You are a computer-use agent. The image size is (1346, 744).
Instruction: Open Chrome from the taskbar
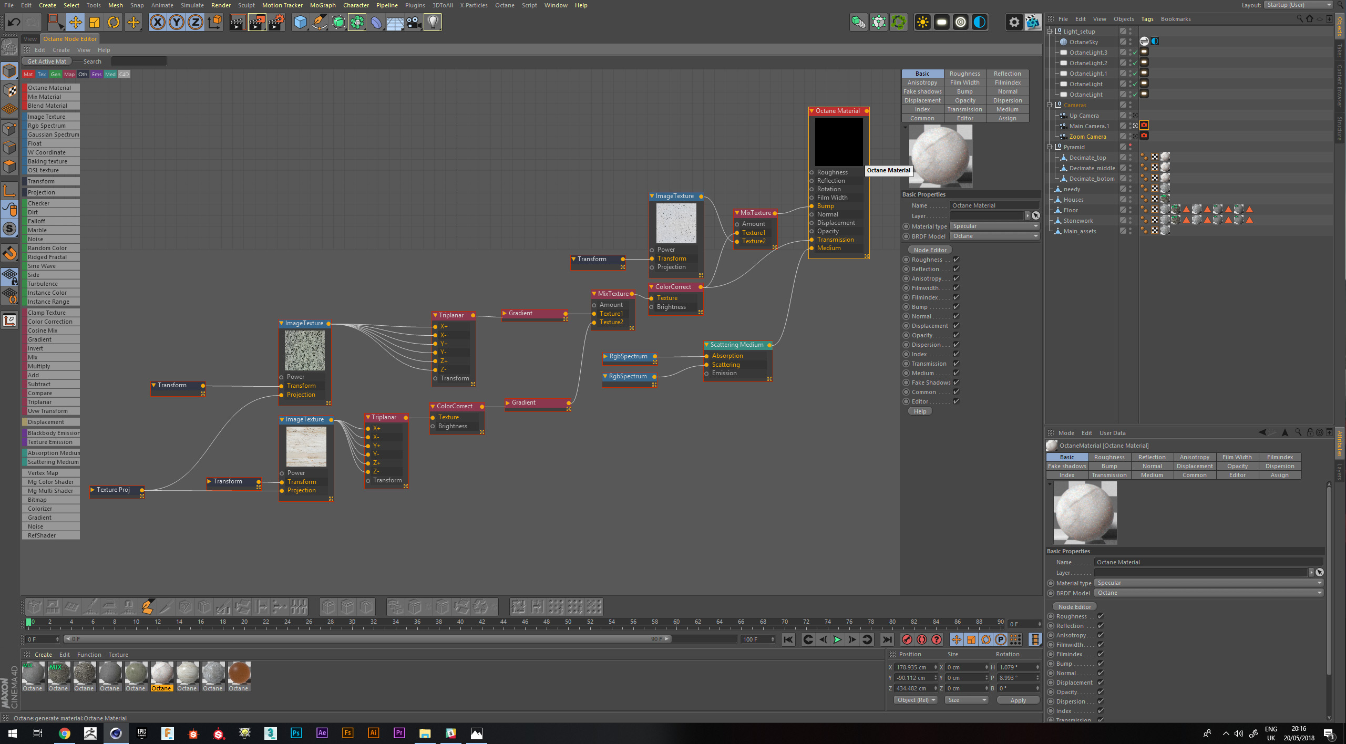(x=64, y=733)
